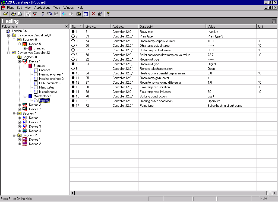The width and height of the screenshot is (278, 202).
Task: Click the horizontal scrollbar right arrow
Action: click(275, 193)
